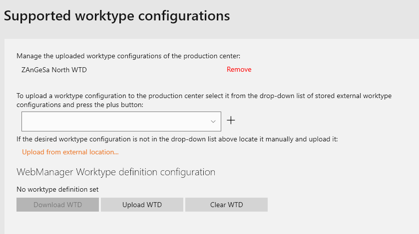
Task: Select the greyed-out Download WTD button
Action: coord(58,205)
